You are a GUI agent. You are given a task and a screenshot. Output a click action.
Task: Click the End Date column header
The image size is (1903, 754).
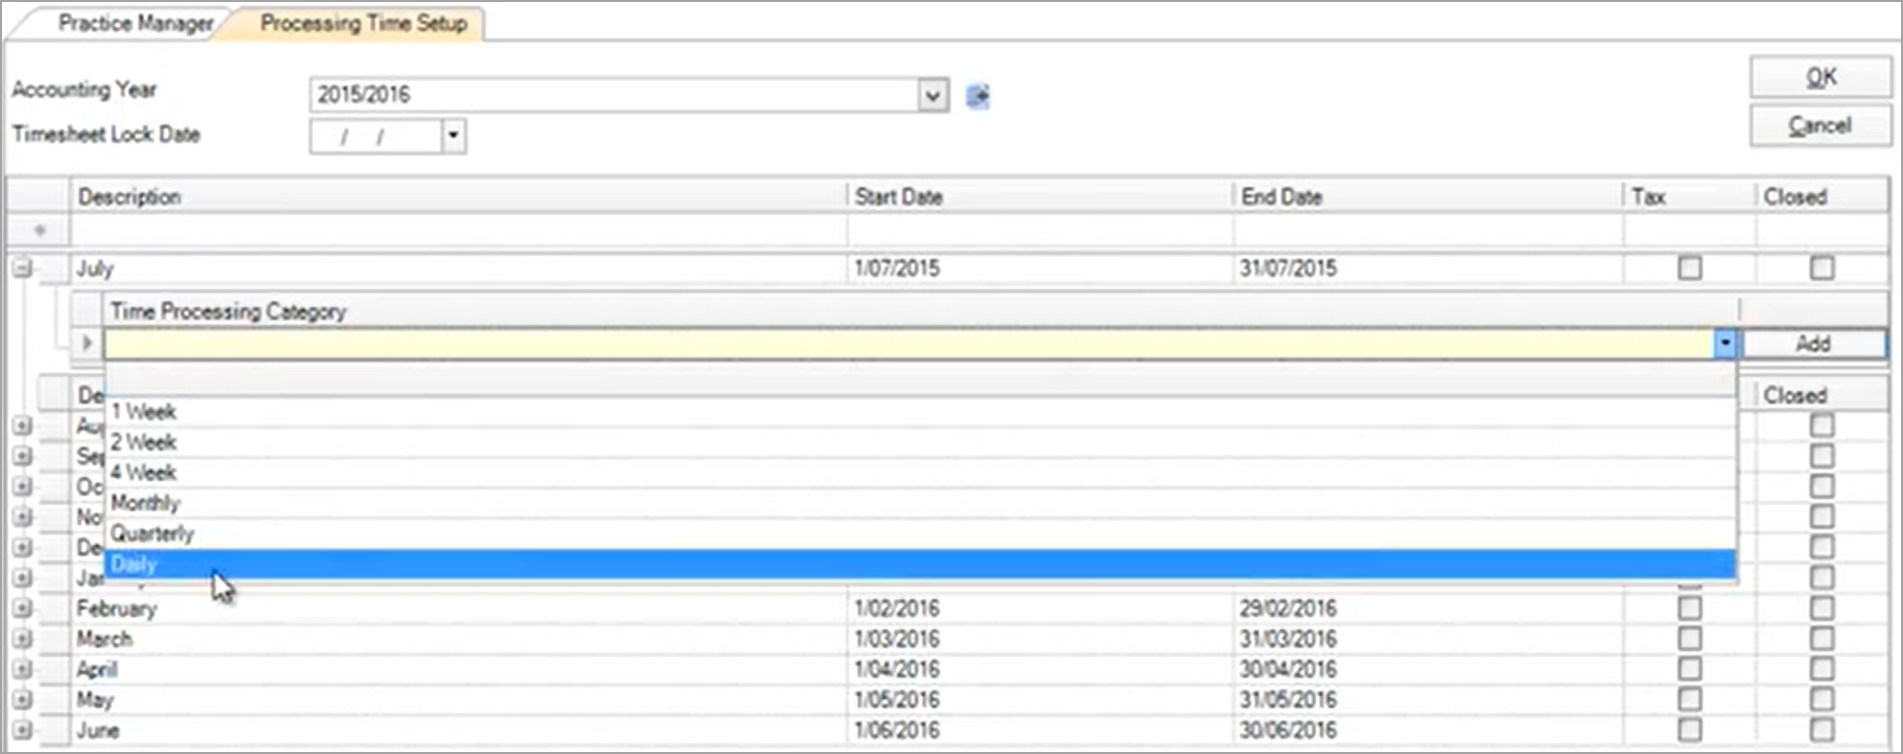pos(1428,197)
